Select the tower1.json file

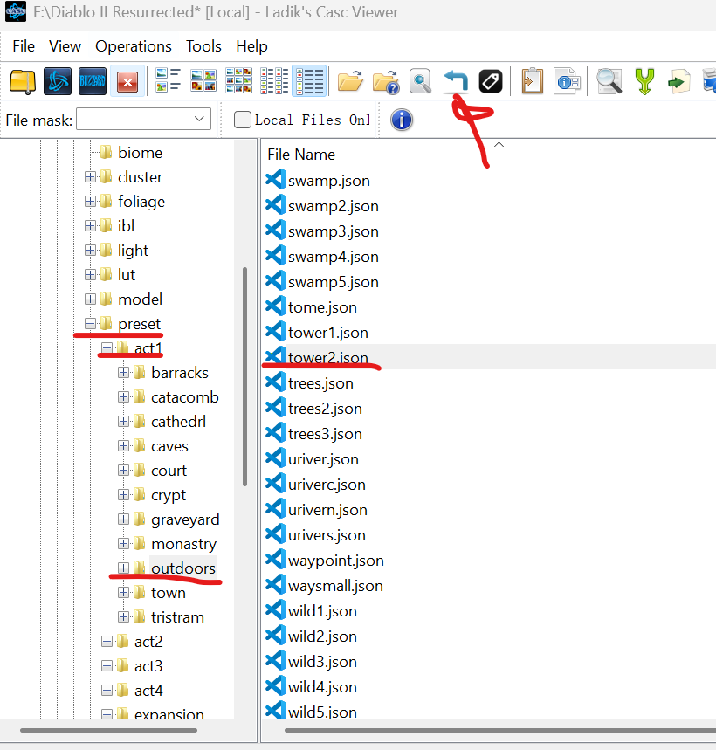point(328,333)
